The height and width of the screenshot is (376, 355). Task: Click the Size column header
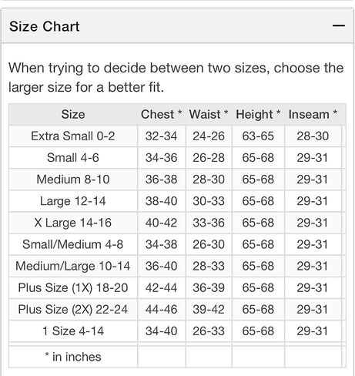73,114
